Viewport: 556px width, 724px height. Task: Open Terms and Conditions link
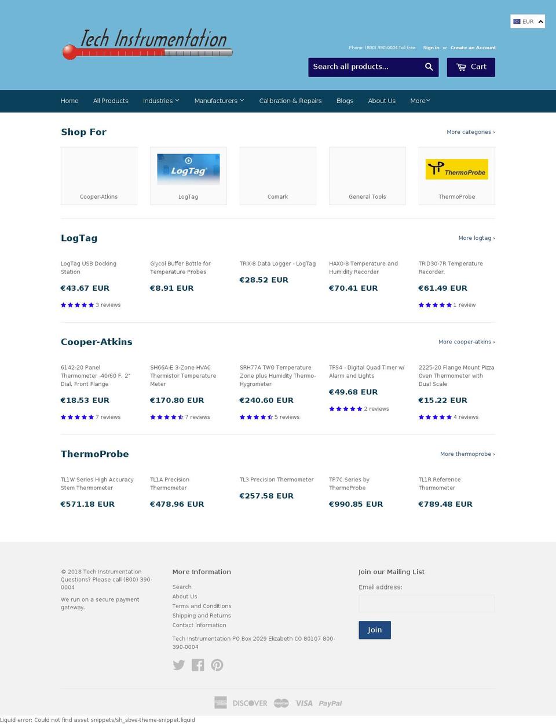pos(202,606)
